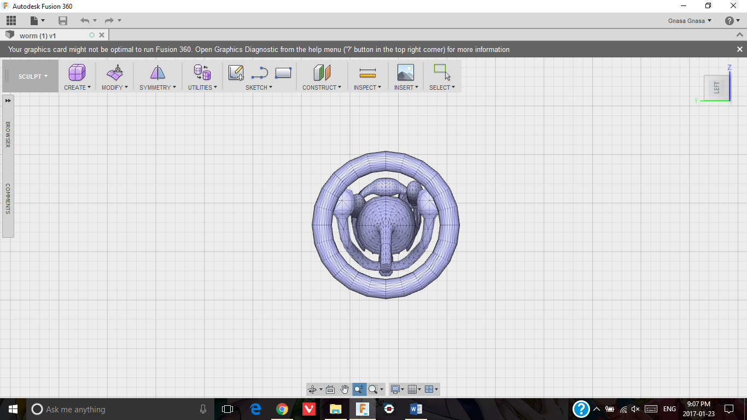Select the sketch Rectangle tool icon
Viewport: 747px width, 420px height.
point(283,73)
